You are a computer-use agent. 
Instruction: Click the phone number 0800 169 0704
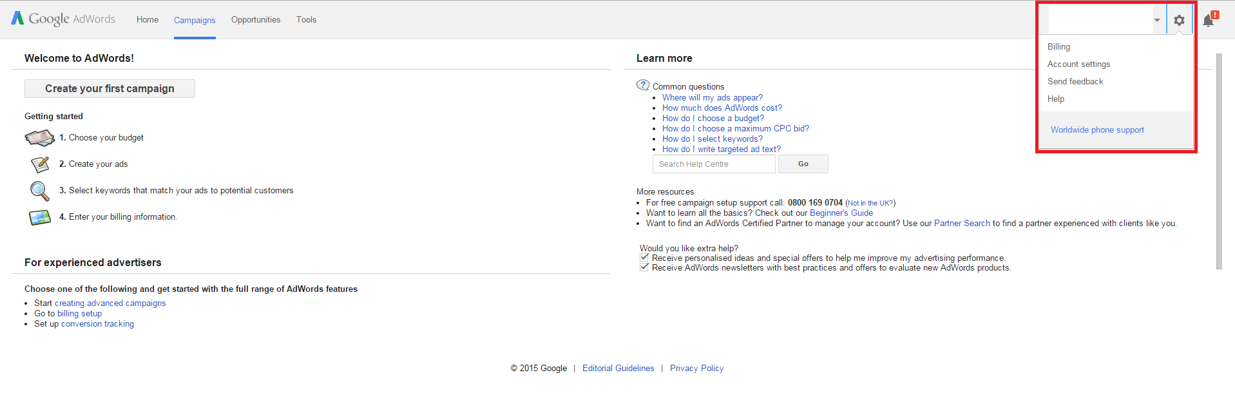coord(815,202)
